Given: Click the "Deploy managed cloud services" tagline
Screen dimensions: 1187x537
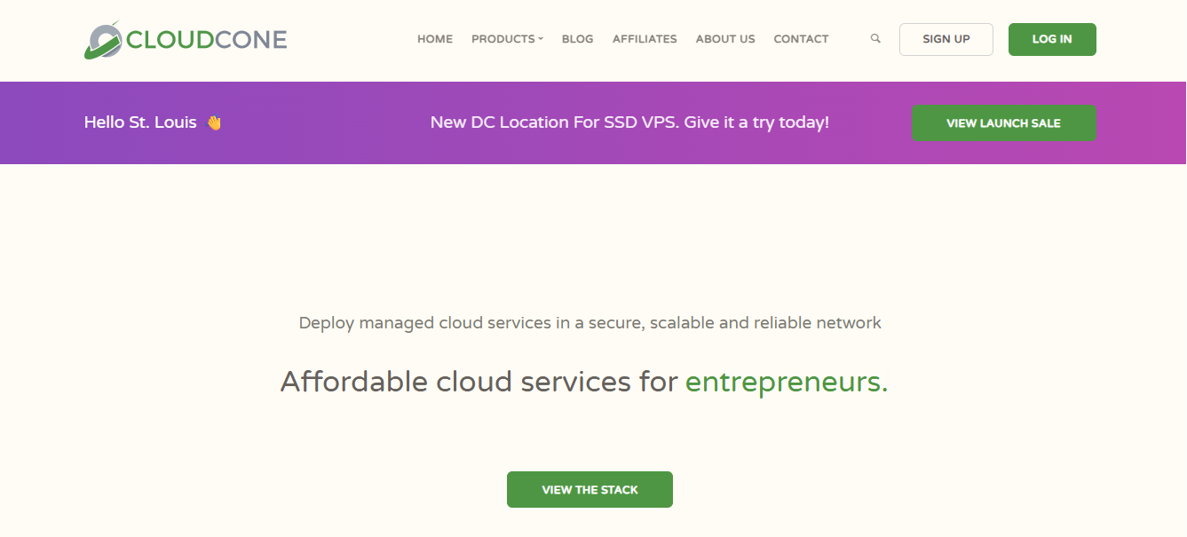Looking at the screenshot, I should point(590,323).
